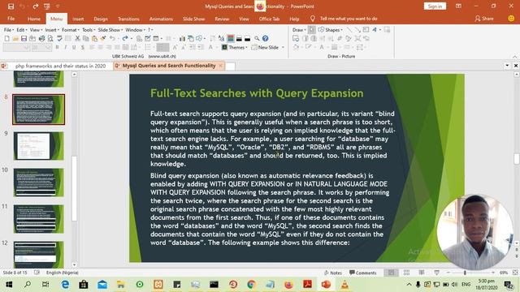This screenshot has height=292, width=520.
Task: Open the classic Format dropdown menu
Action: 71,30
